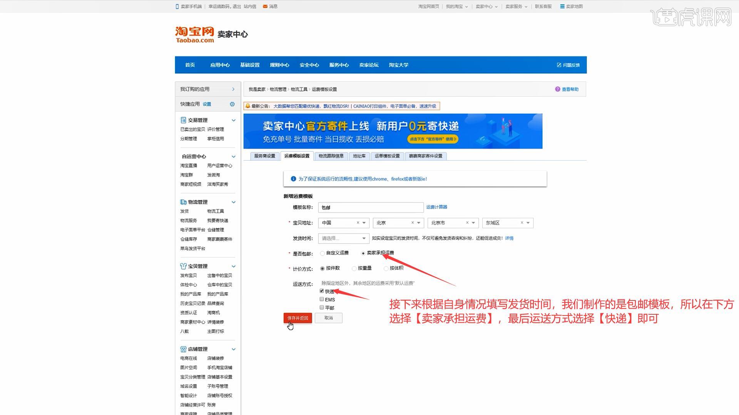Enable the 平邮 shipping checkbox

322,307
